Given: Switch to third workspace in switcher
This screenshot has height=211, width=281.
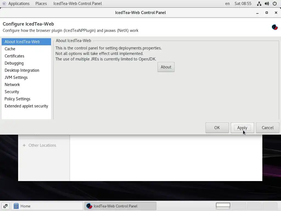Looking at the screenshot, I should pyautogui.click(x=254, y=206).
